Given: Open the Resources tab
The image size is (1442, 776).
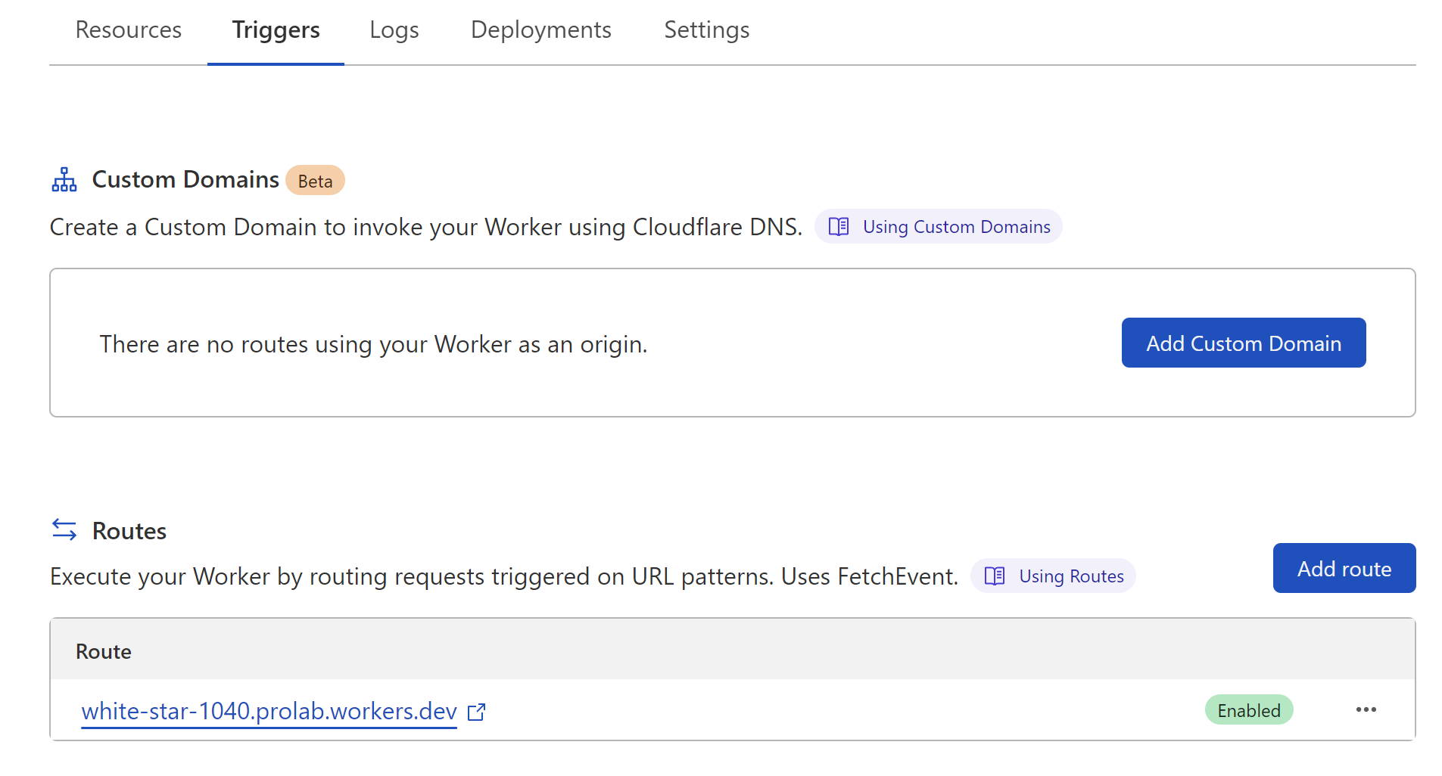Looking at the screenshot, I should tap(129, 30).
